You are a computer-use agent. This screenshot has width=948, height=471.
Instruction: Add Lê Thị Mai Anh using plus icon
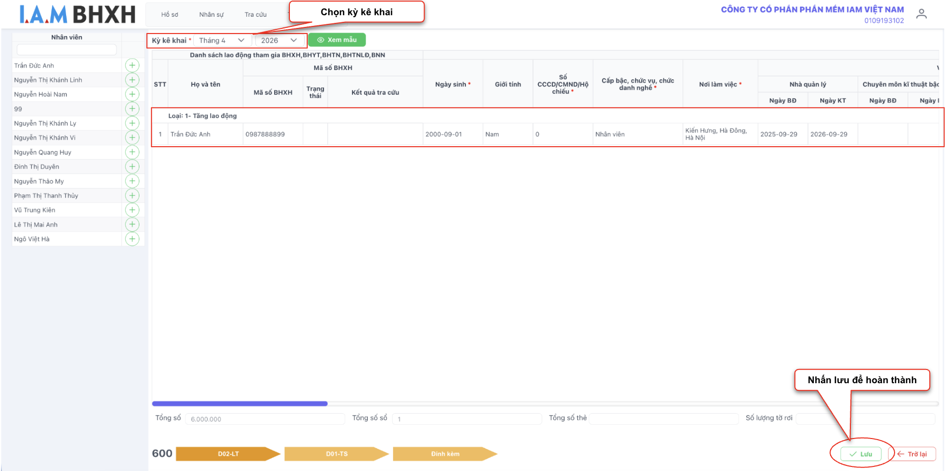tap(132, 224)
